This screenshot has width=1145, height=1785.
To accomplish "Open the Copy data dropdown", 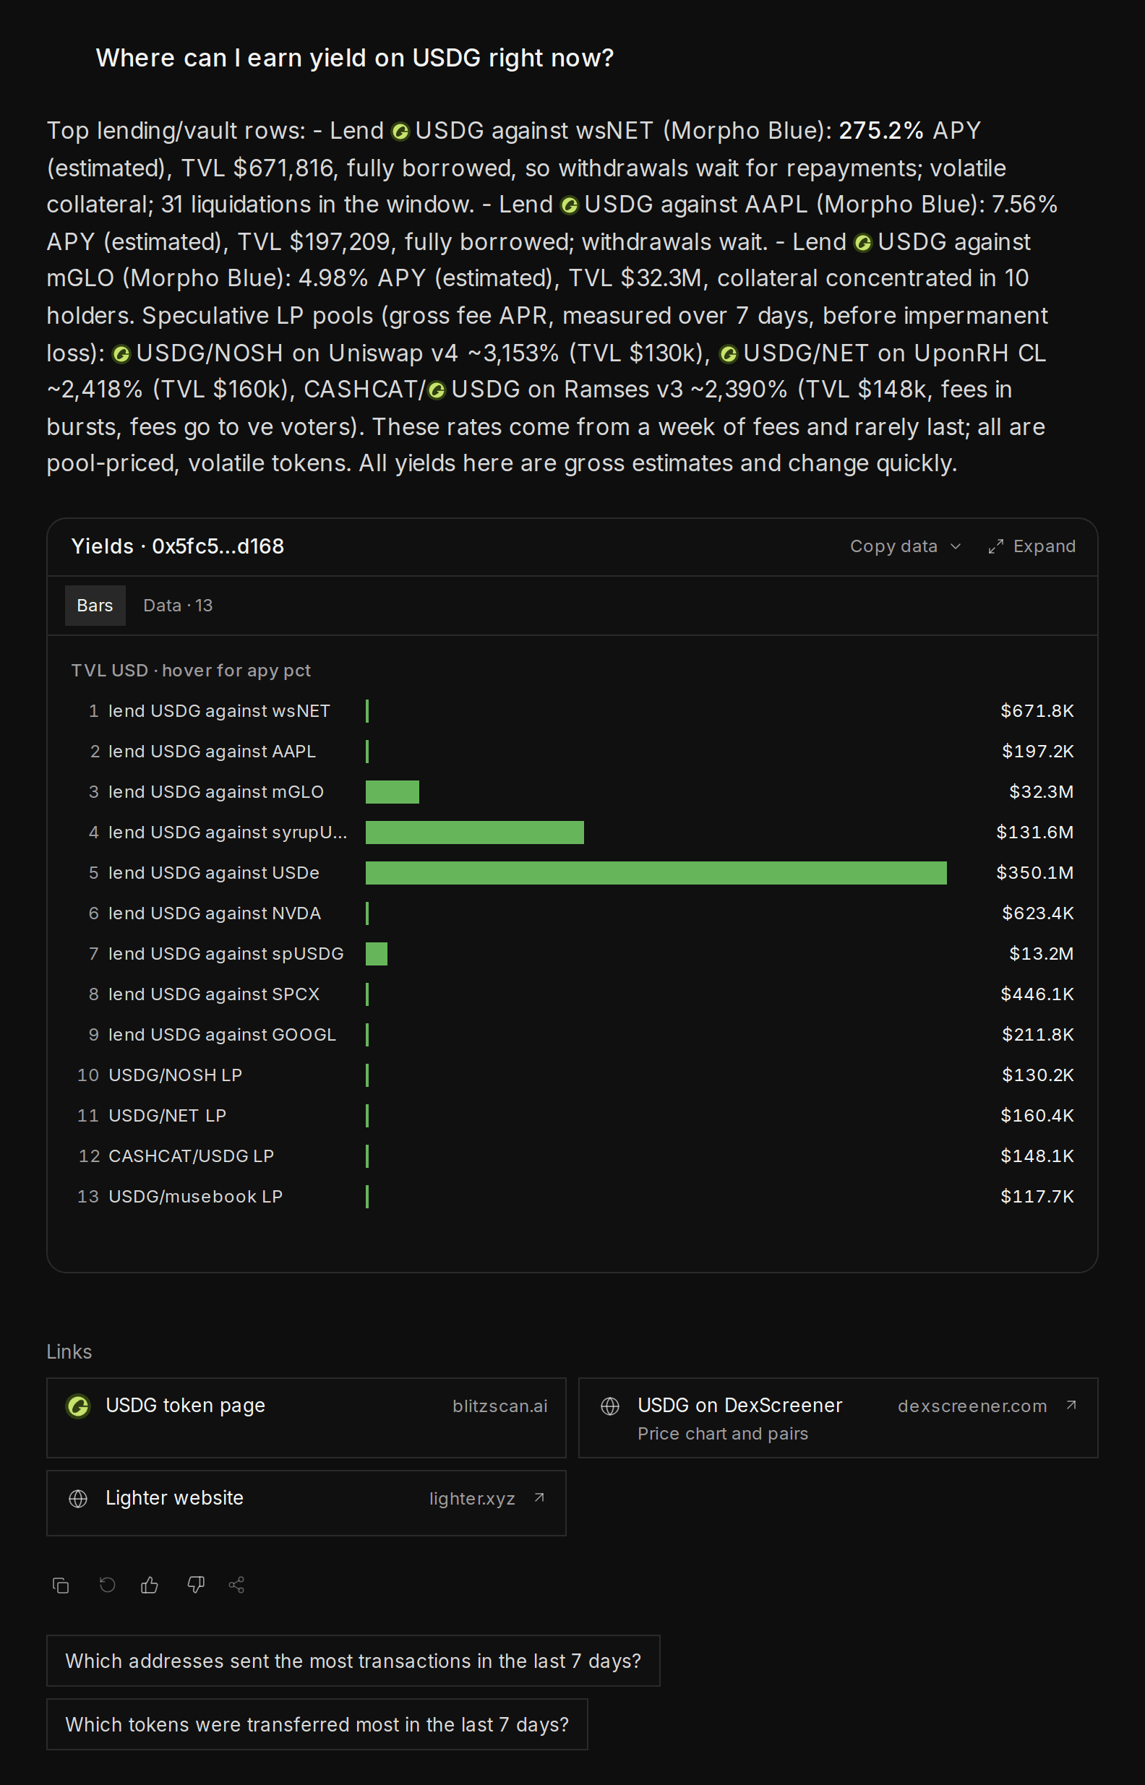I will point(906,546).
